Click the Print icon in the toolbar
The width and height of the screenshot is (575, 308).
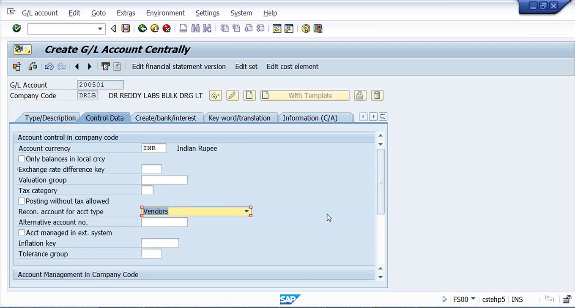coord(183,29)
